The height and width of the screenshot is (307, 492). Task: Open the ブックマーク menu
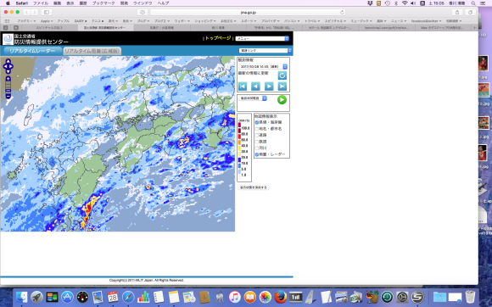[103, 3]
